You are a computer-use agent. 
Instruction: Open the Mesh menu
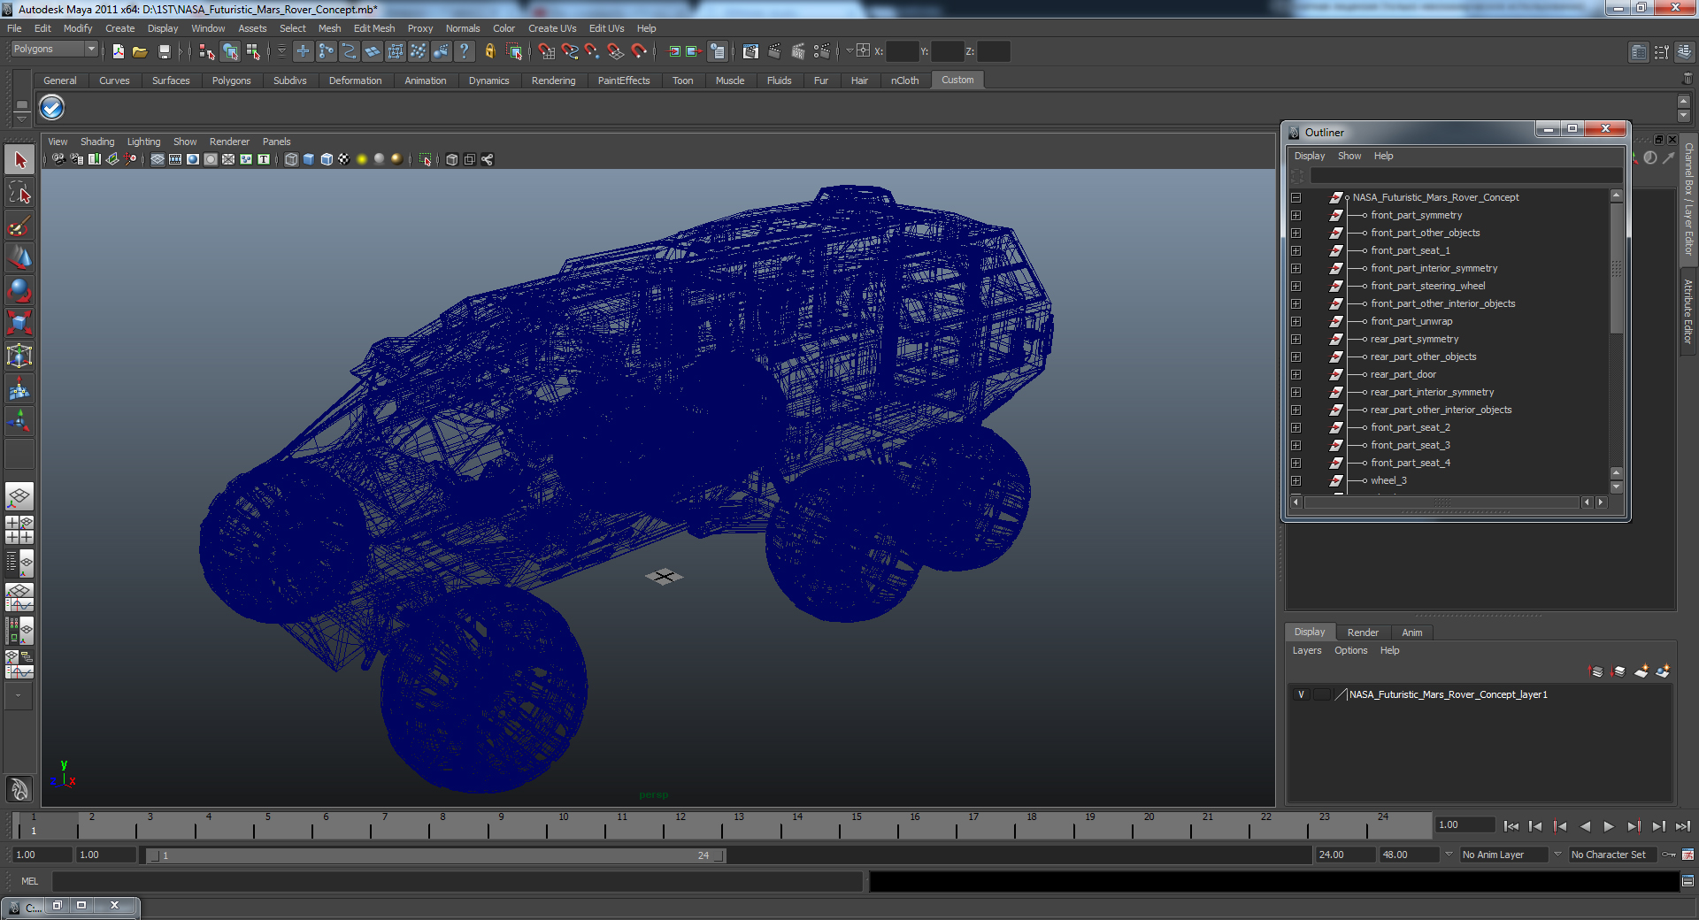(x=329, y=28)
